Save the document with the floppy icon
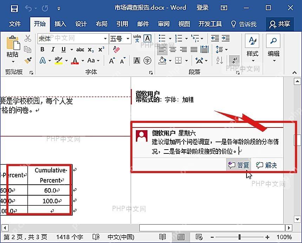302x243 pixels. pyautogui.click(x=14, y=8)
